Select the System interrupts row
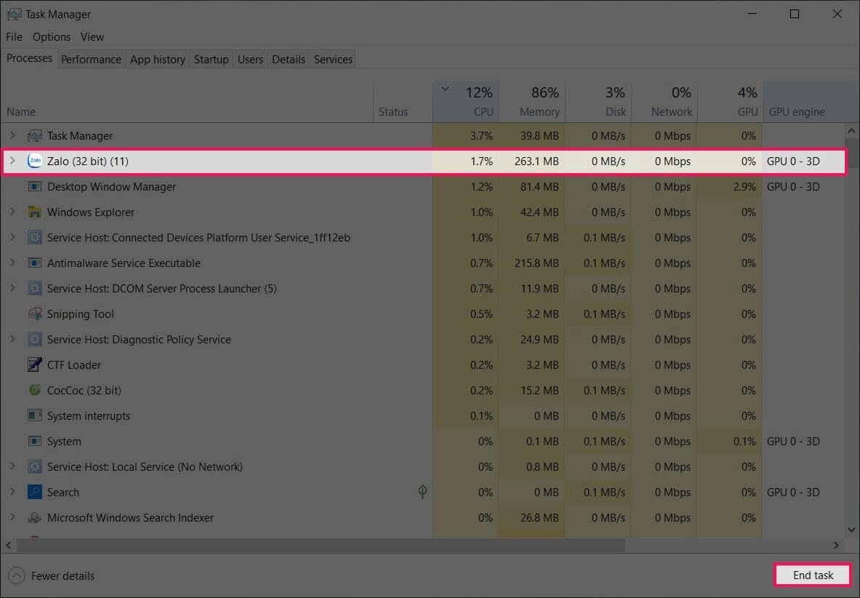860x598 pixels. click(423, 415)
